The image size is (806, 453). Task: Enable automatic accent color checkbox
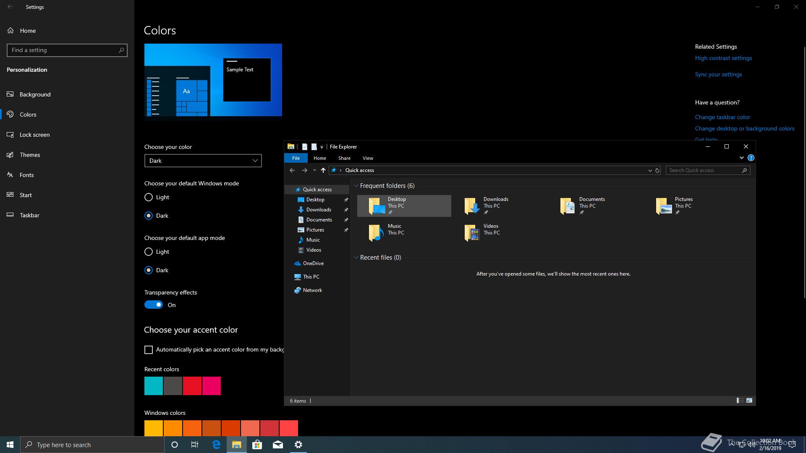[x=149, y=350]
